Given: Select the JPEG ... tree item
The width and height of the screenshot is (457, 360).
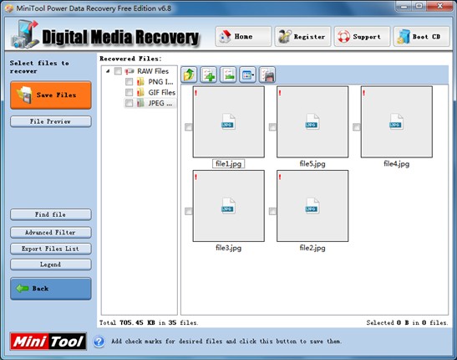Looking at the screenshot, I should [160, 103].
